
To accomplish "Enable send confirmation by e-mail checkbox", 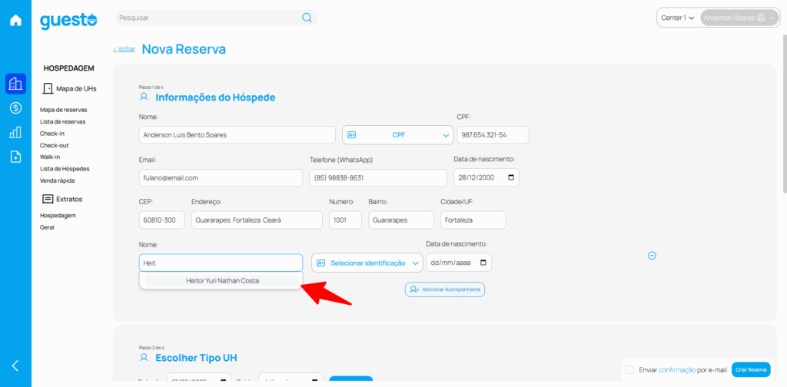I will [630, 369].
